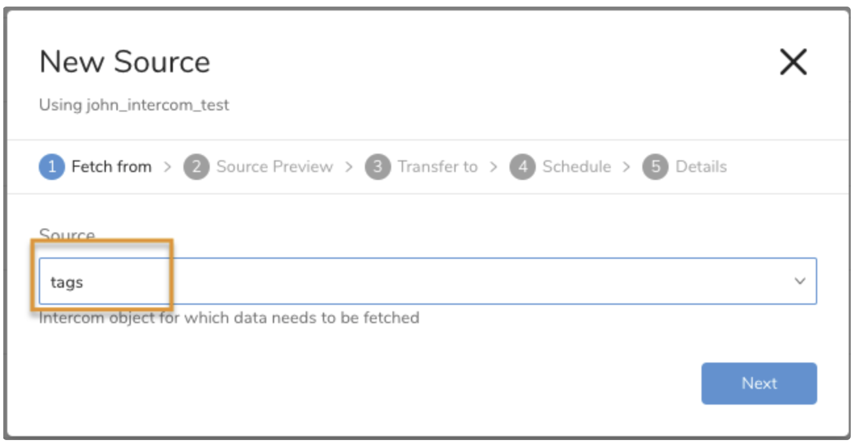Click the Intercom object helper text
The image size is (856, 444).
coord(229,318)
